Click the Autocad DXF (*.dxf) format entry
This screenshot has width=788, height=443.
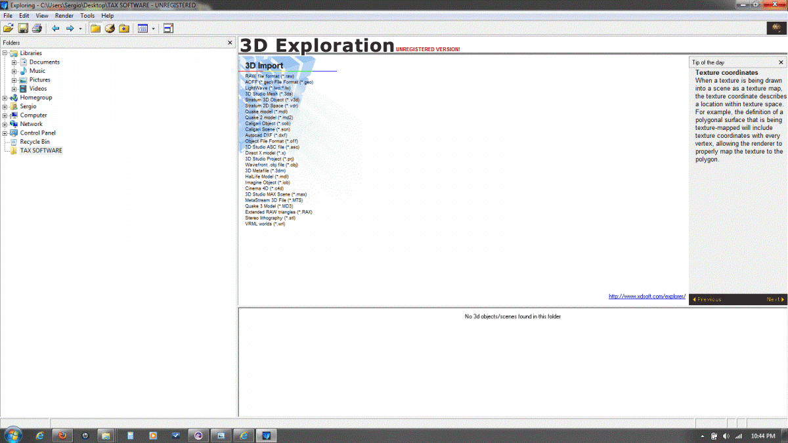[266, 135]
